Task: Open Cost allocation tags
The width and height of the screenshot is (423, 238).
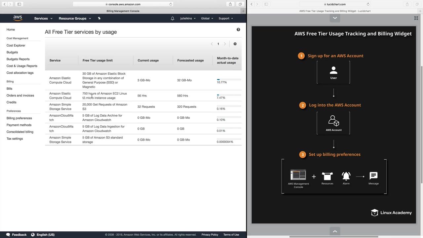Action: coord(20,73)
